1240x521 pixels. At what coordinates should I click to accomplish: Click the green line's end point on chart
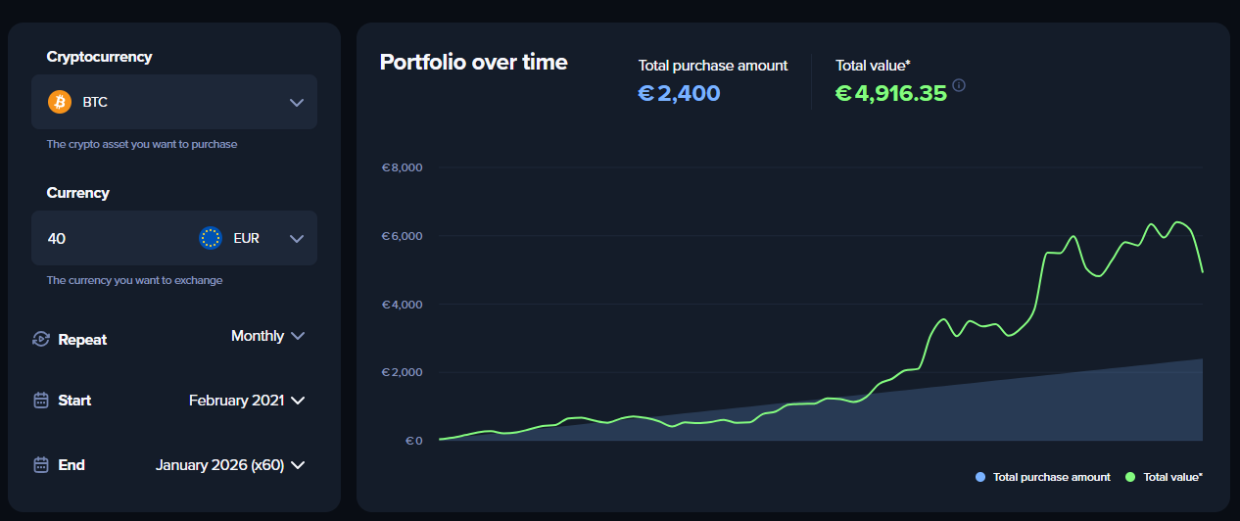pos(1202,271)
